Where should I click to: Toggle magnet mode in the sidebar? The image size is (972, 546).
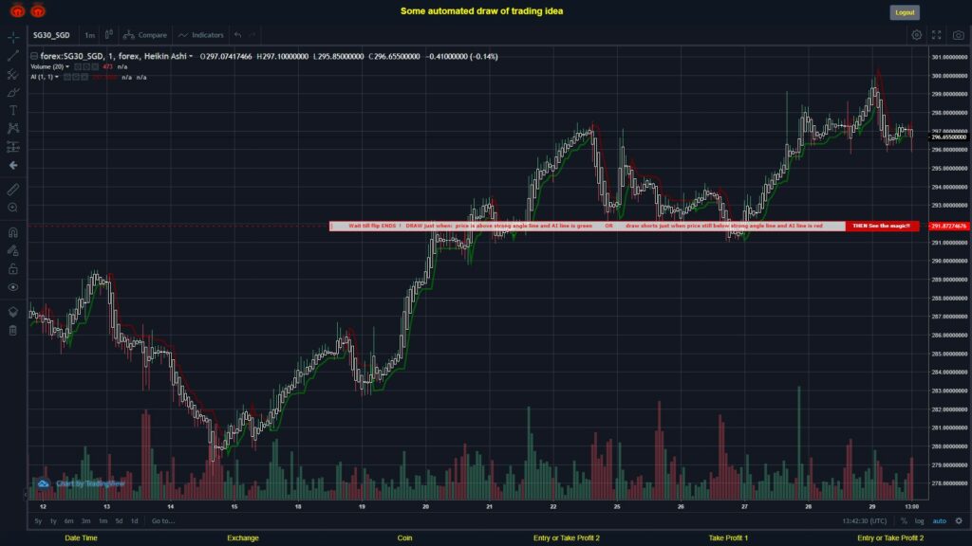(13, 232)
